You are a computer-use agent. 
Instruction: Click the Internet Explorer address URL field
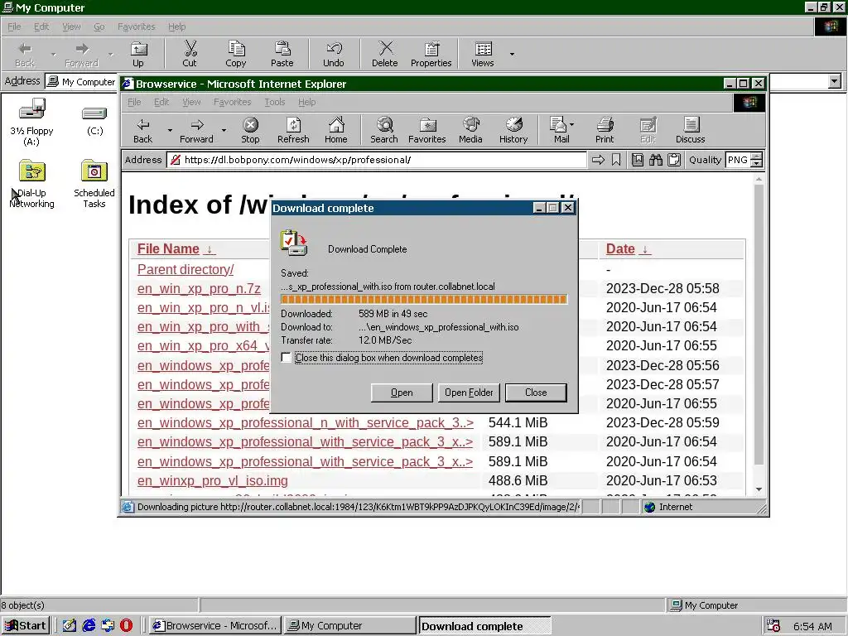point(377,160)
